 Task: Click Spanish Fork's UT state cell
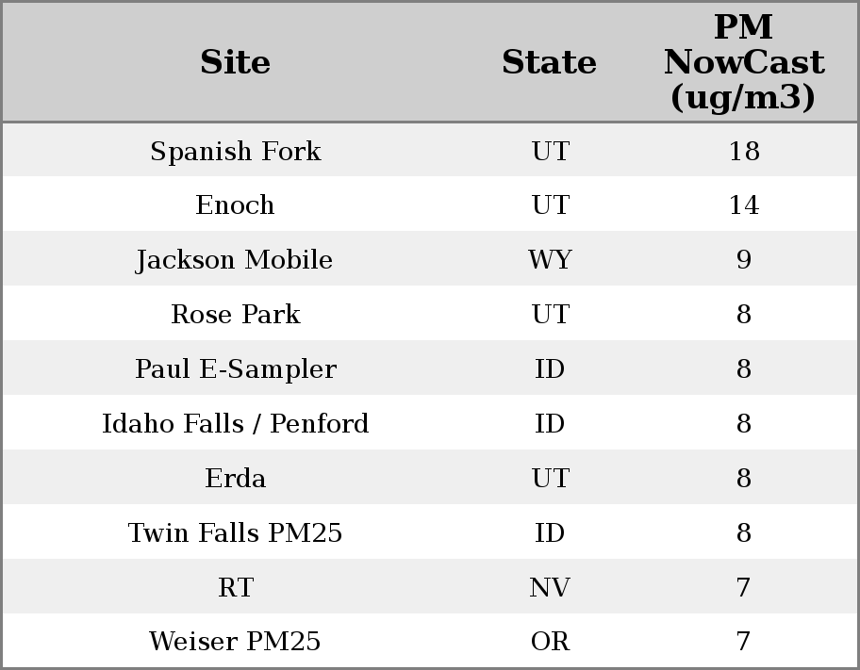point(550,152)
